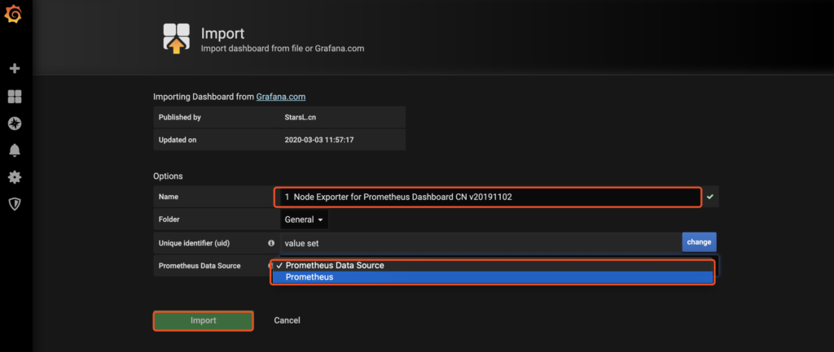
Task: Click the change uid button
Action: tap(699, 242)
